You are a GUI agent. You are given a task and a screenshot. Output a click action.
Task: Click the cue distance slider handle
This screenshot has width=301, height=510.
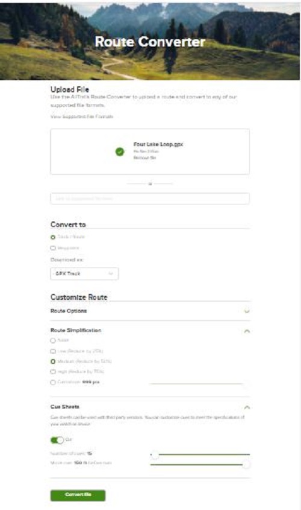[246, 465]
